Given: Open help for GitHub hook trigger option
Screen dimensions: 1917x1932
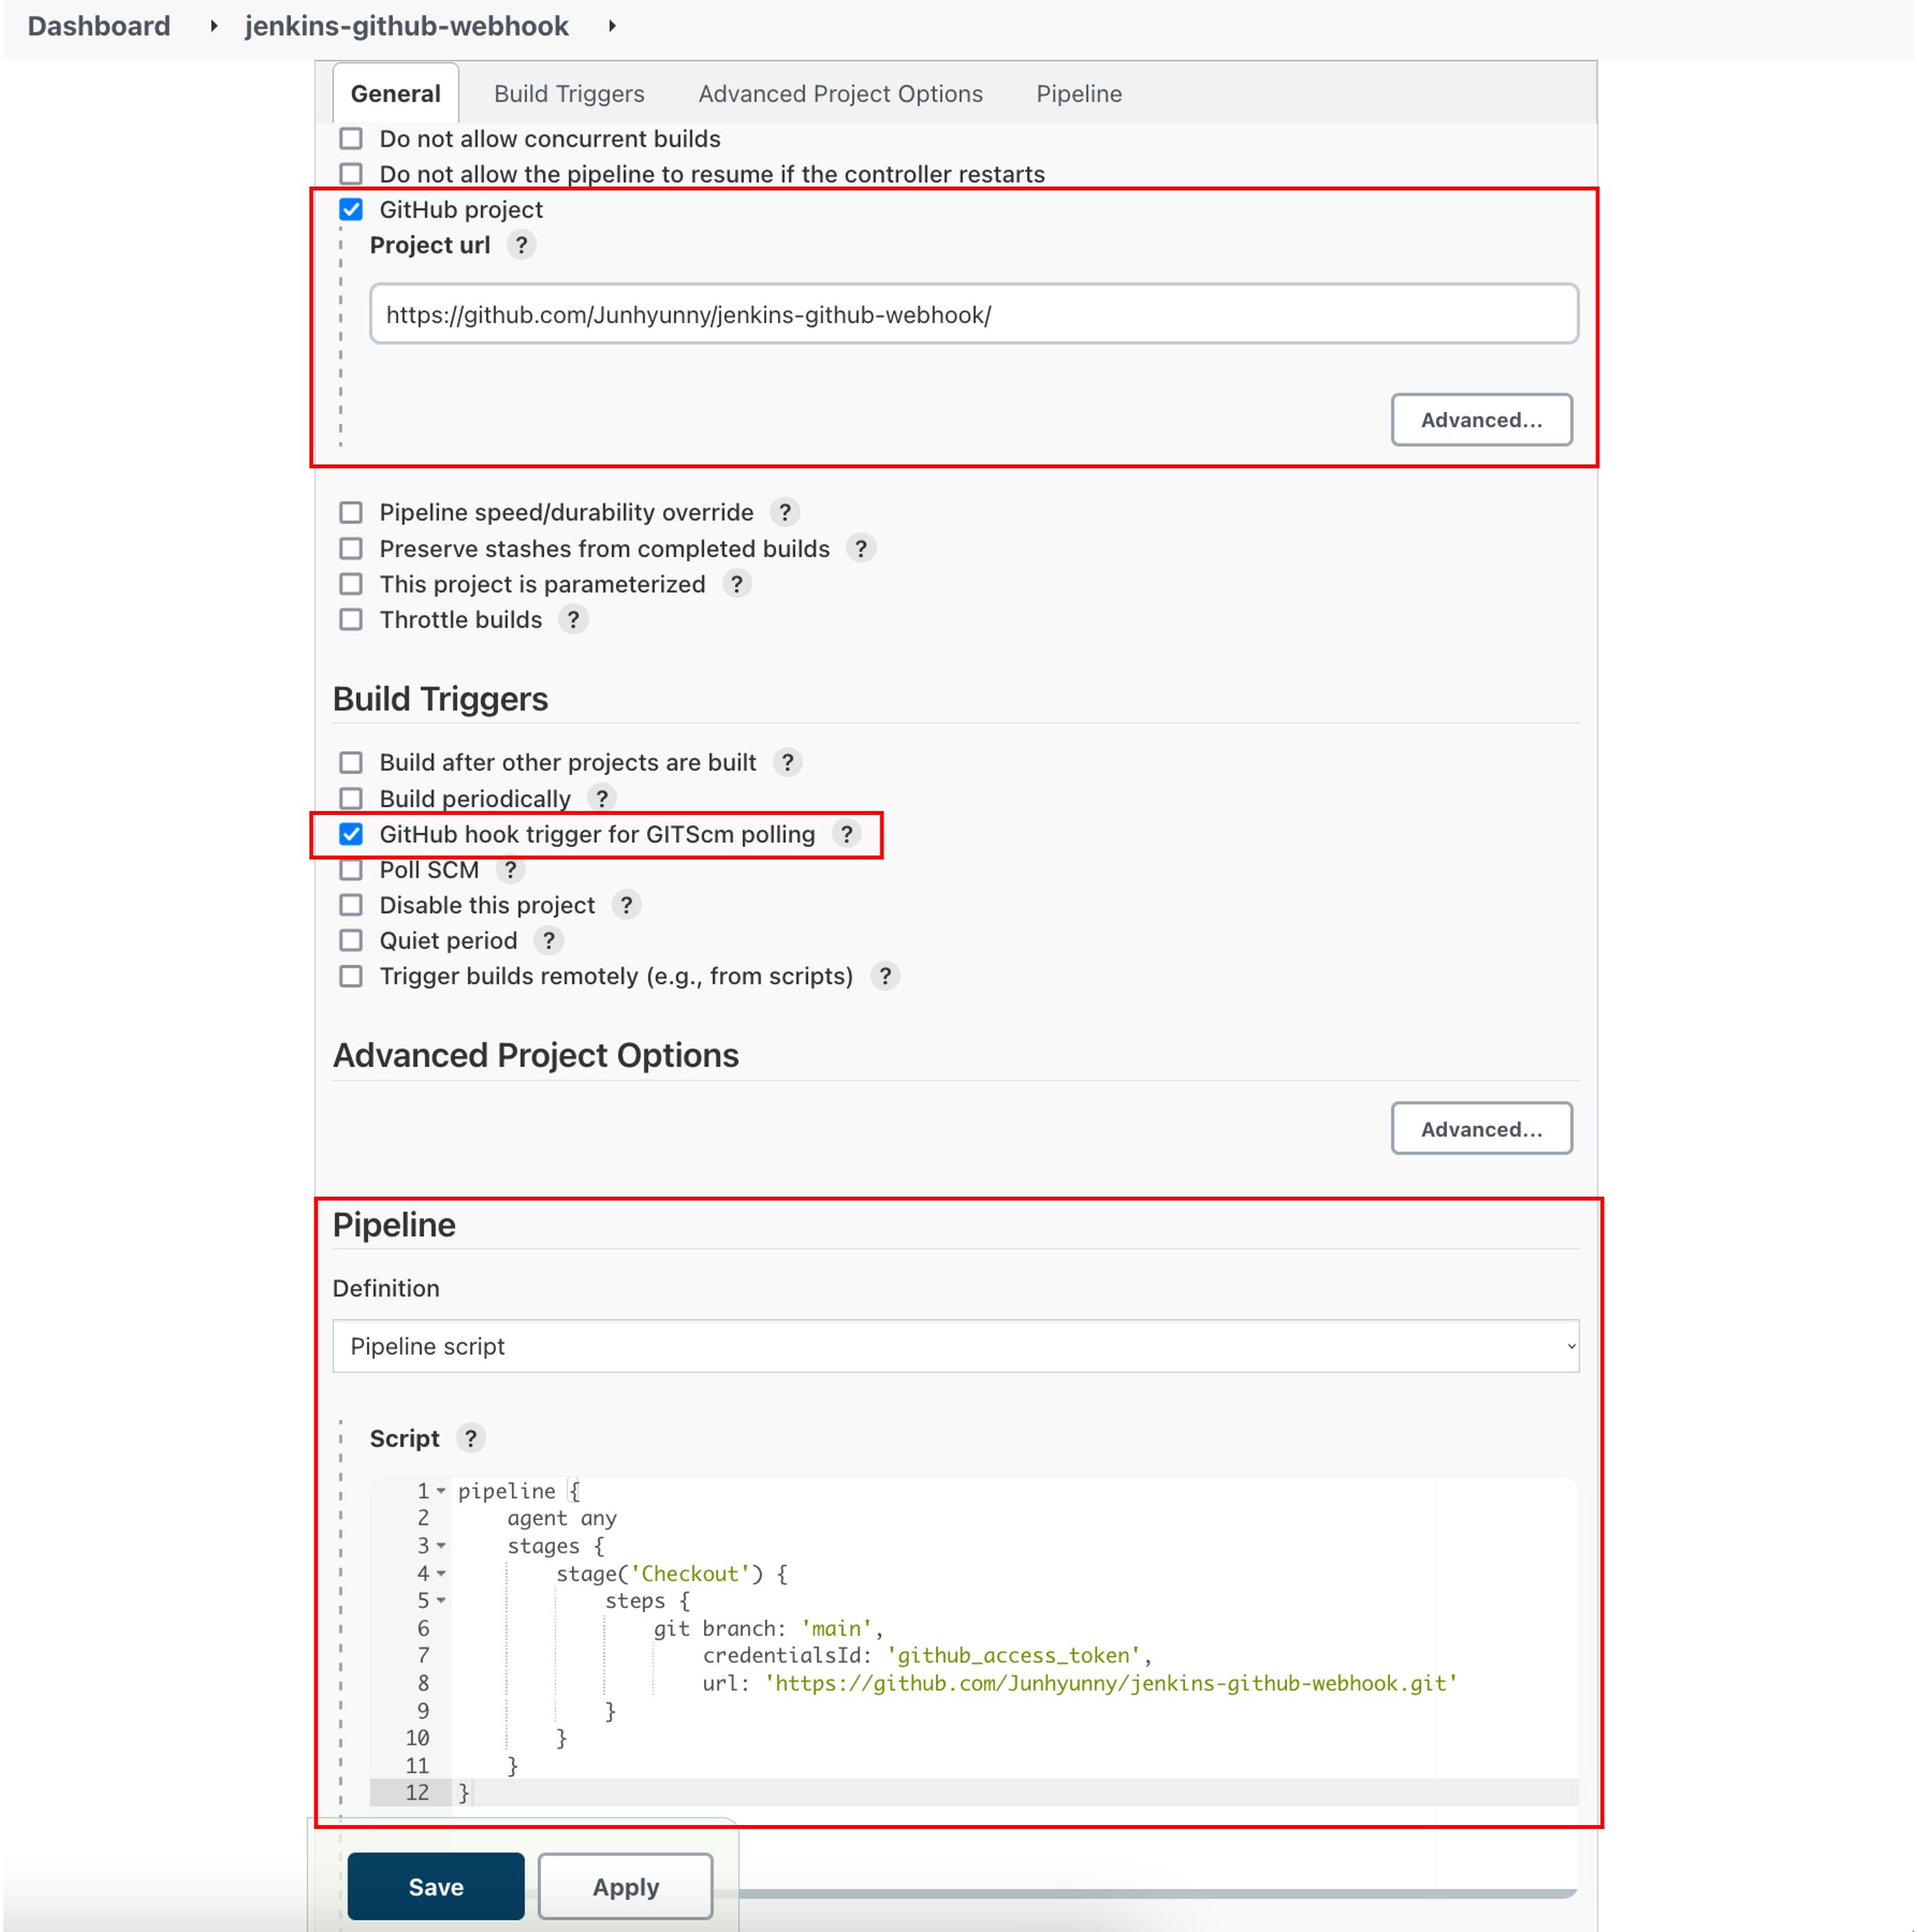Looking at the screenshot, I should tap(847, 834).
